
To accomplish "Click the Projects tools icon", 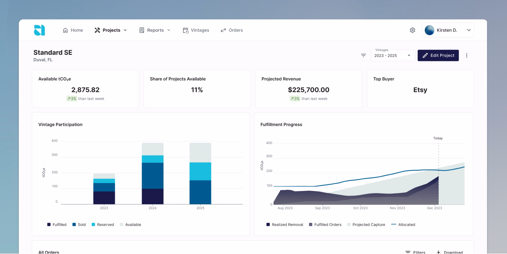I will click(97, 30).
